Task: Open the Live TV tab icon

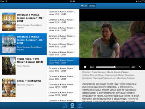Action: [65, 105]
